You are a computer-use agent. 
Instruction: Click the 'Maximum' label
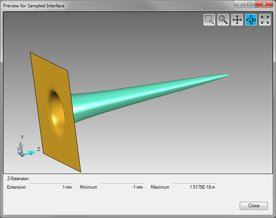(x=160, y=187)
